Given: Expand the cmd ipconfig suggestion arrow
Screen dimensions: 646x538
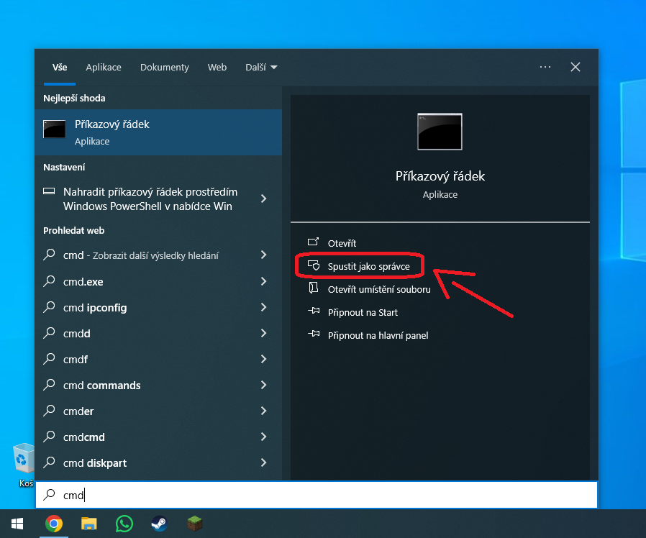Looking at the screenshot, I should pyautogui.click(x=263, y=307).
